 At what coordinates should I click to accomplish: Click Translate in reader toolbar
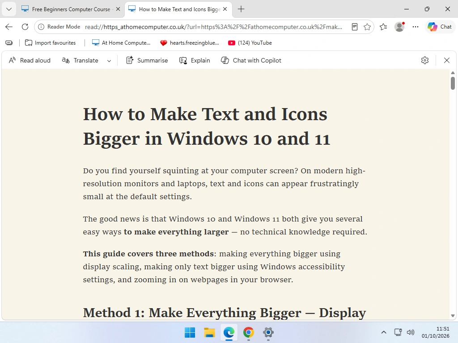(81, 60)
